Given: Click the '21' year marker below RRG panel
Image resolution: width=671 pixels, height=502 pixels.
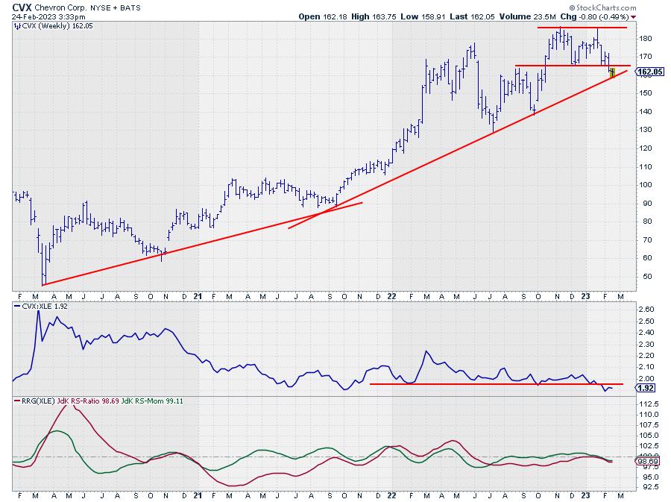Looking at the screenshot, I should (x=198, y=494).
